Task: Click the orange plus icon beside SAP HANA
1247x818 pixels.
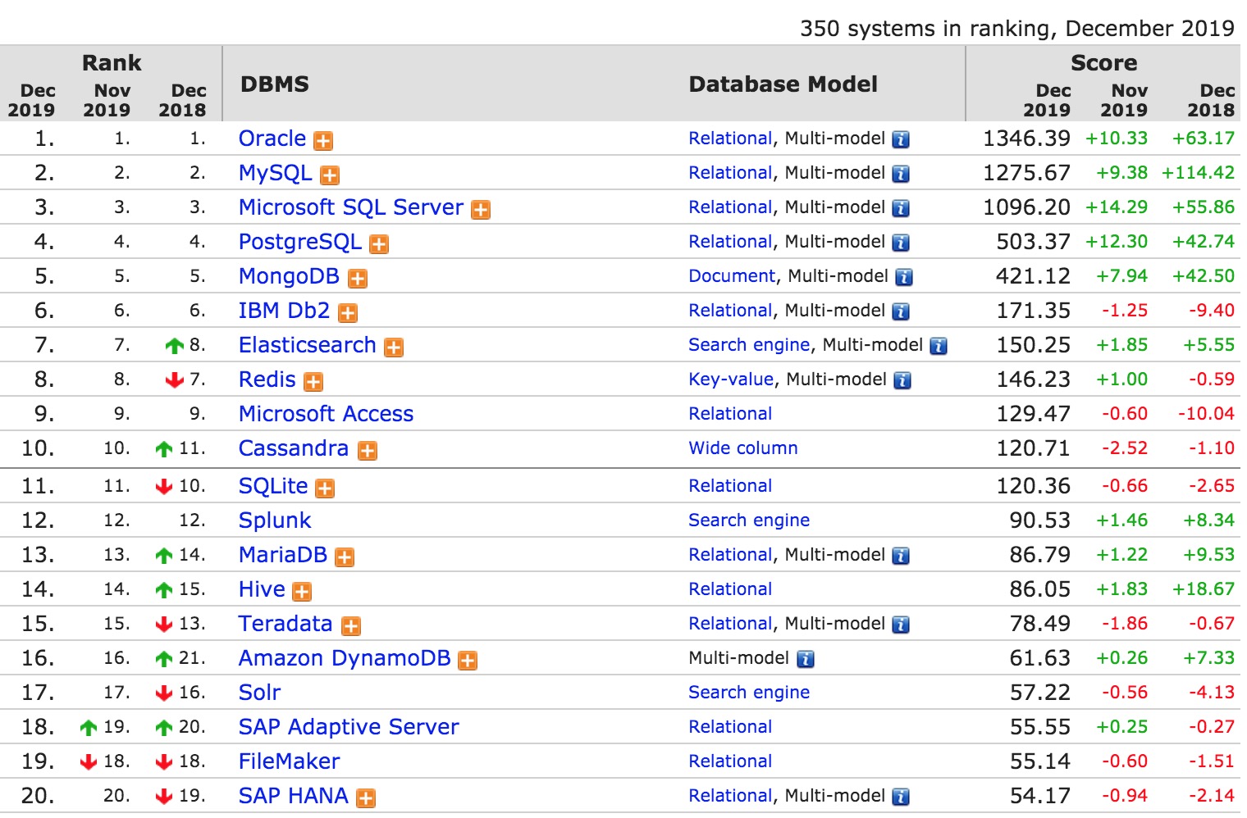Action: point(366,798)
